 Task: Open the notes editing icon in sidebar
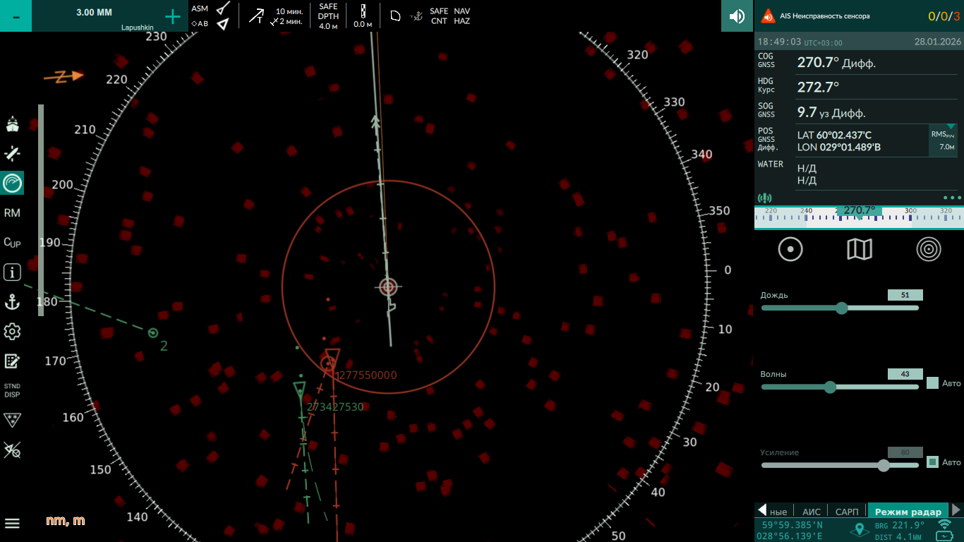(12, 361)
